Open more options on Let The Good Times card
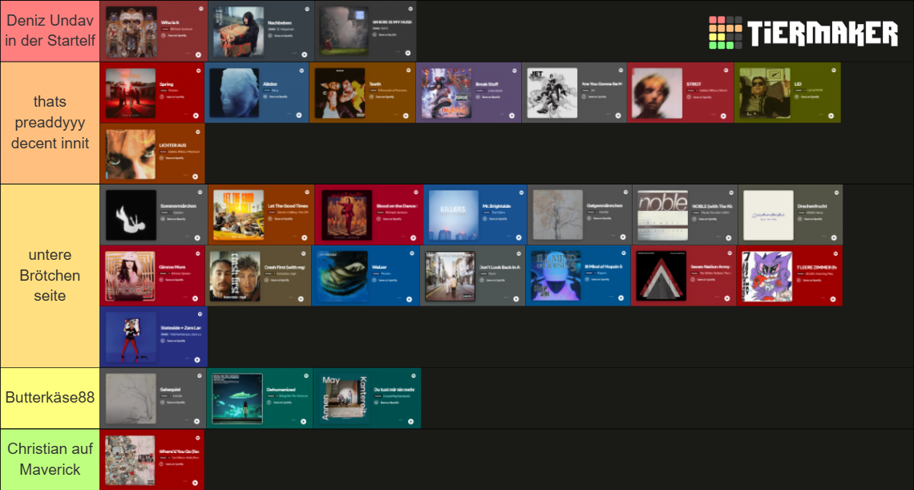Image resolution: width=914 pixels, height=490 pixels. click(x=296, y=237)
